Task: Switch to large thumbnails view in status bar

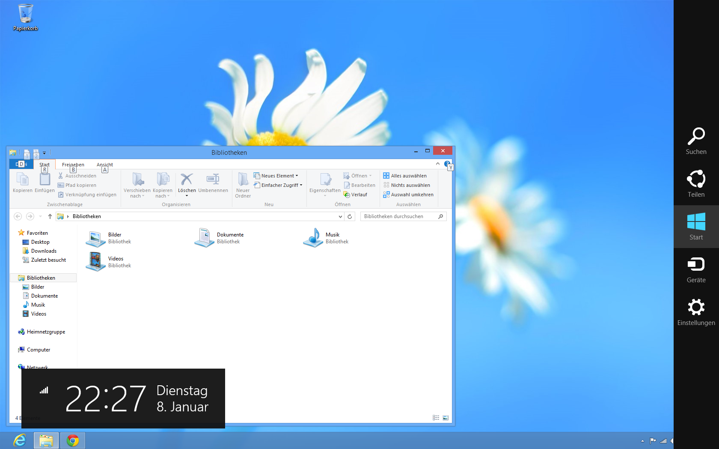Action: [446, 418]
